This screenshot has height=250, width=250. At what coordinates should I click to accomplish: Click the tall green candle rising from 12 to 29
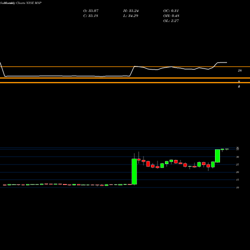point(134,171)
